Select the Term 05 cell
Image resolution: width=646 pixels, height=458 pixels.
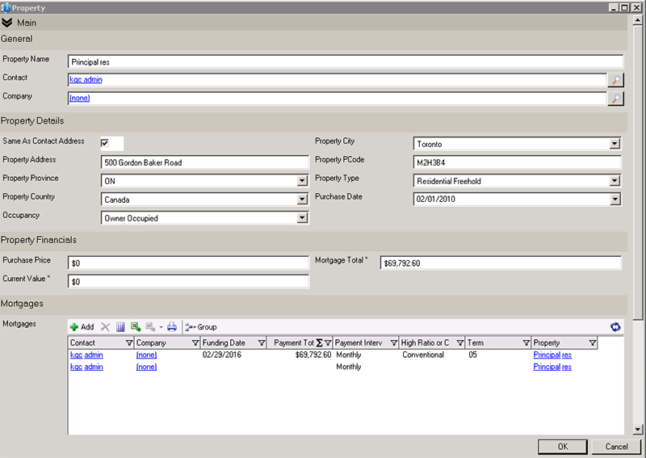[472, 355]
